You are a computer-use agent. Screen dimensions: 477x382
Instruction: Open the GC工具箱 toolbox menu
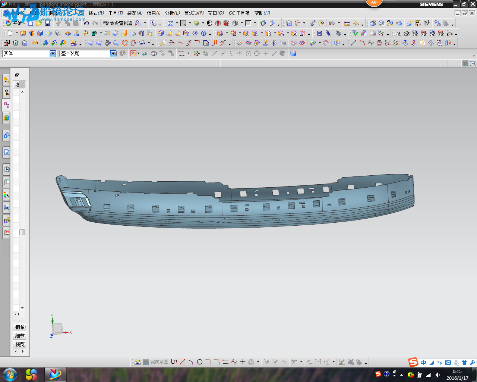click(239, 13)
